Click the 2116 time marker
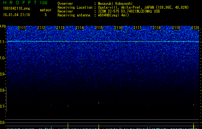The width and height of the screenshot is (202, 129). click(x=118, y=28)
